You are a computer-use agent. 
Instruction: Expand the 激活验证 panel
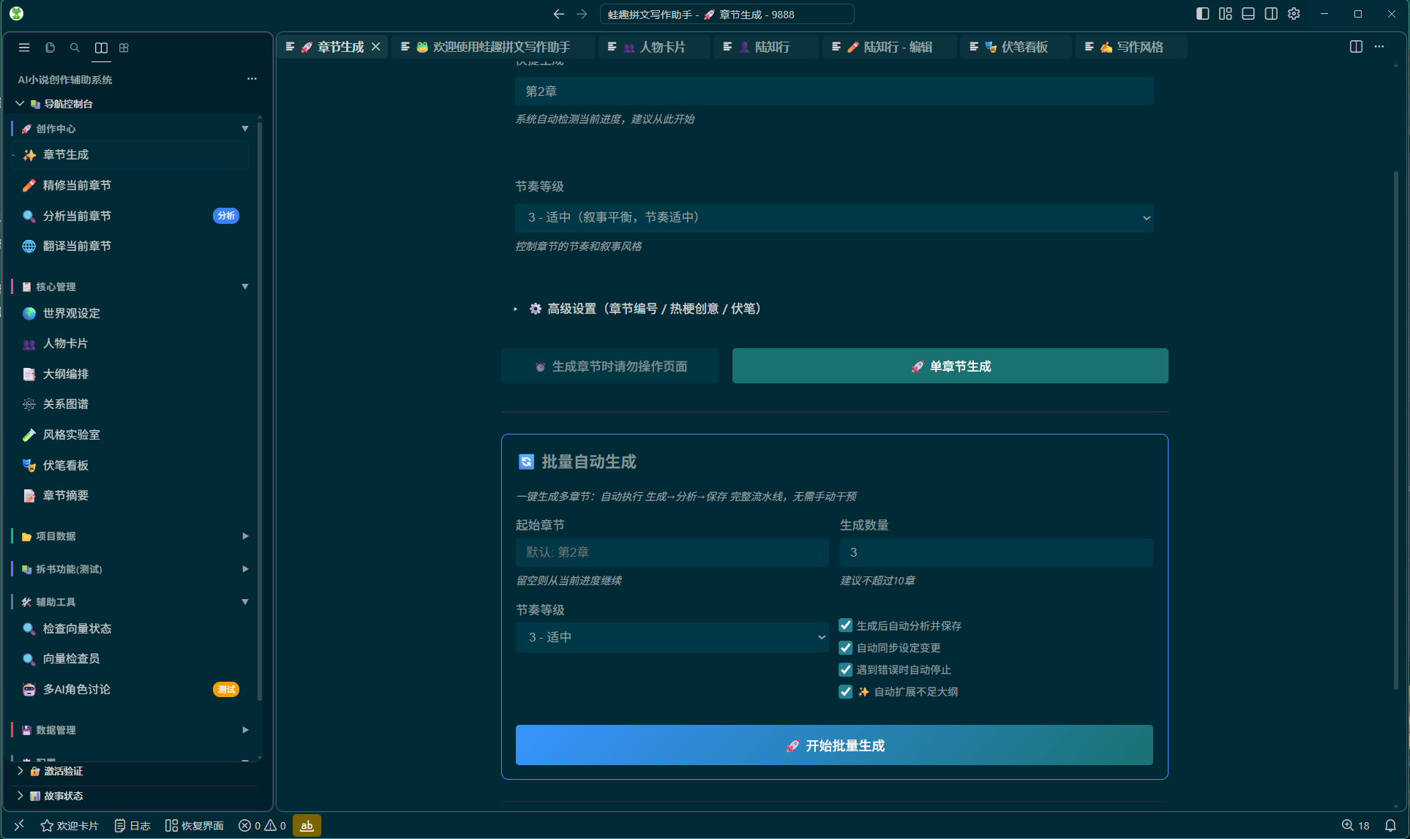pyautogui.click(x=135, y=771)
